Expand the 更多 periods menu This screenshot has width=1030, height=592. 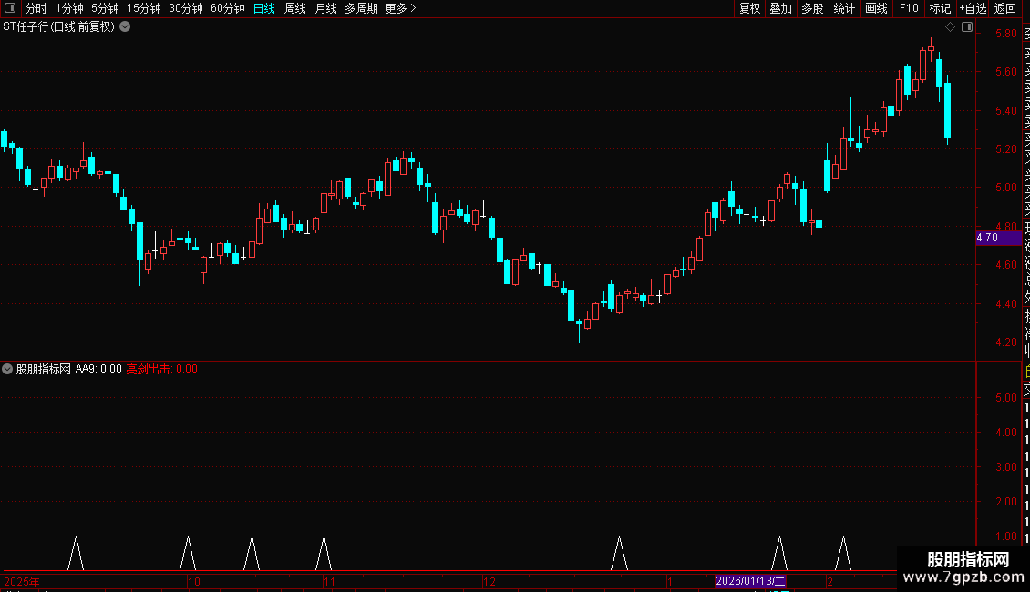pos(400,8)
